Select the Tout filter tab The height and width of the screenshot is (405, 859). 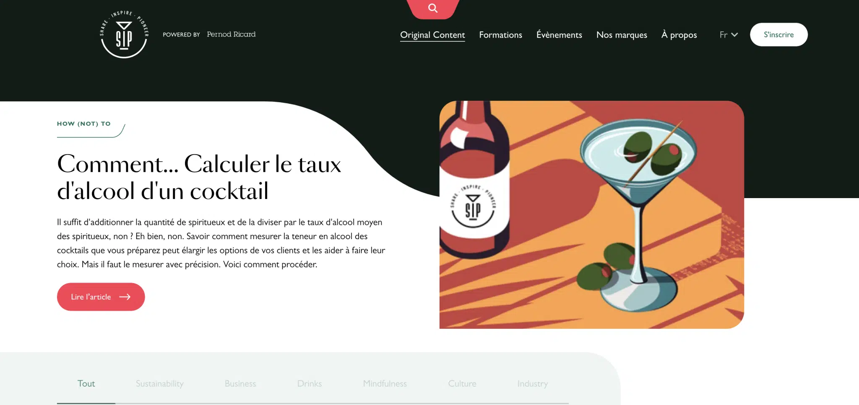point(86,383)
